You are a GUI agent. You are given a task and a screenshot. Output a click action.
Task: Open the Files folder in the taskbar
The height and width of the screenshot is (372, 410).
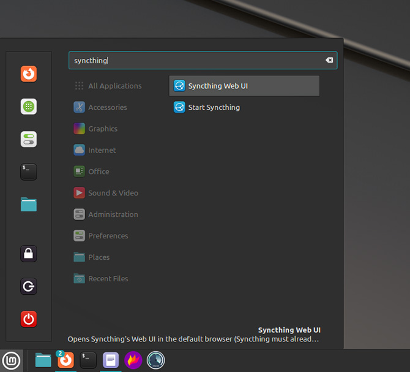pyautogui.click(x=43, y=360)
